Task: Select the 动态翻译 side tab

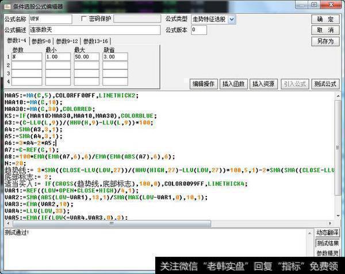Action: (327, 233)
